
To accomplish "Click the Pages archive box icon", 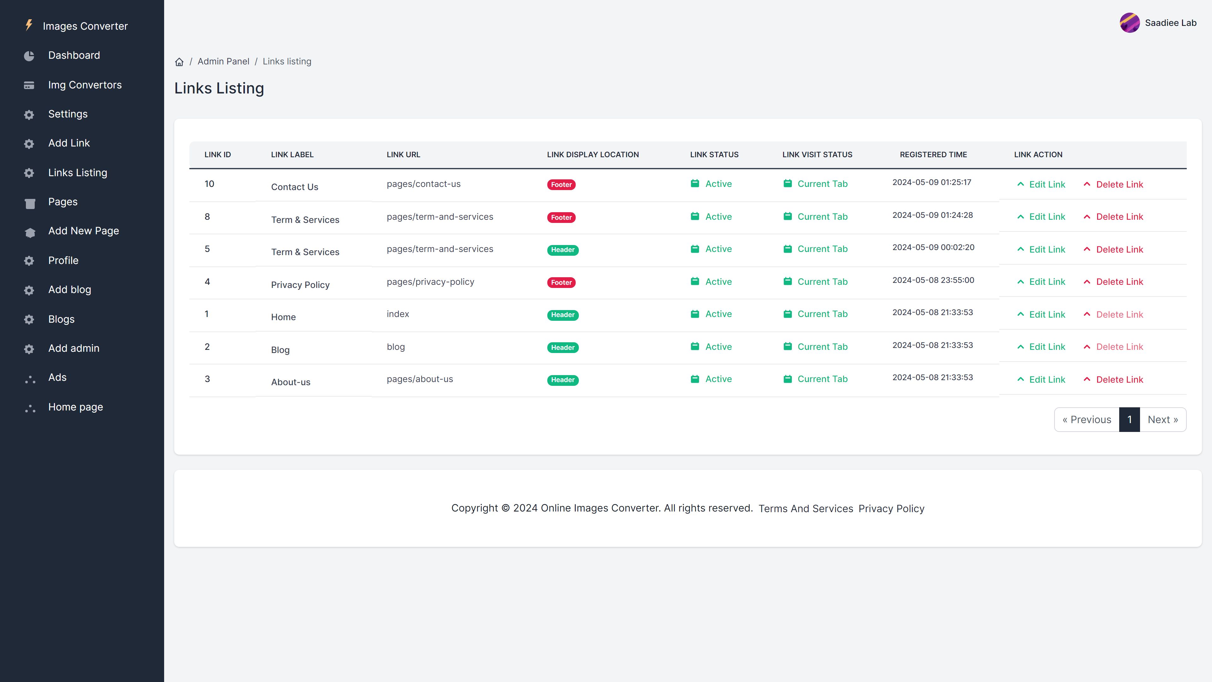I will click(x=30, y=203).
